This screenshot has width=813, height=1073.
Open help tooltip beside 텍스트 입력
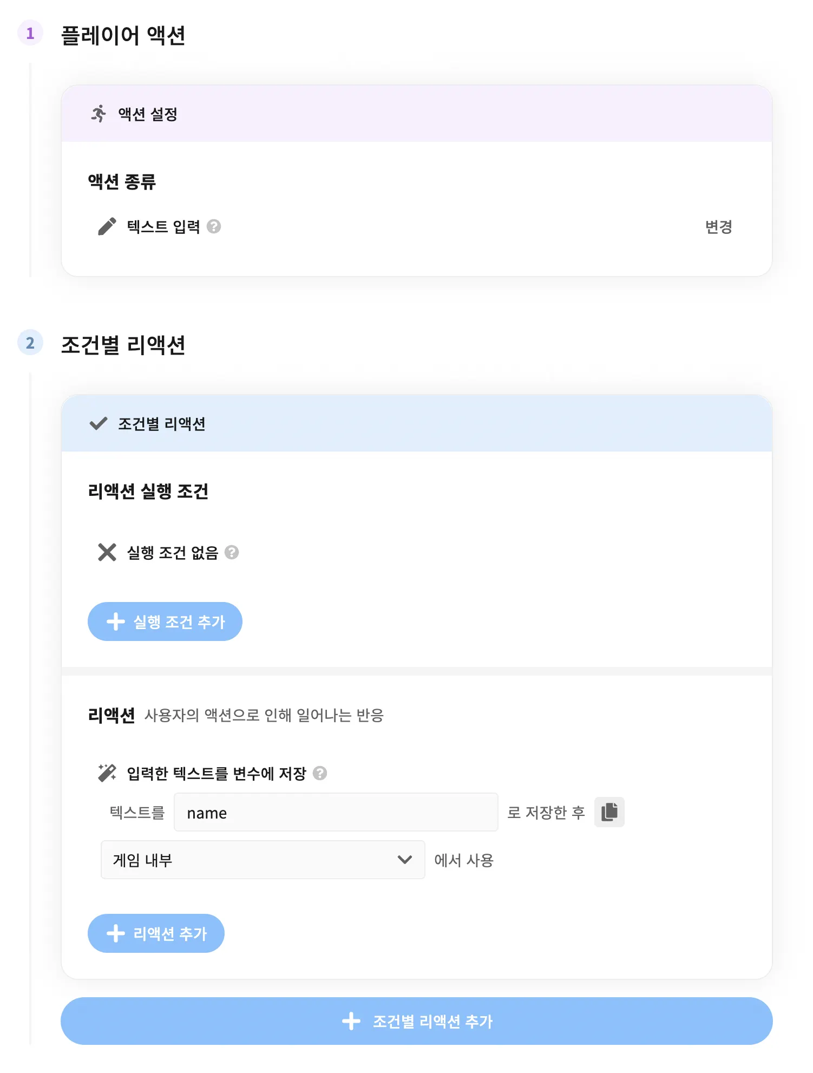pyautogui.click(x=214, y=226)
